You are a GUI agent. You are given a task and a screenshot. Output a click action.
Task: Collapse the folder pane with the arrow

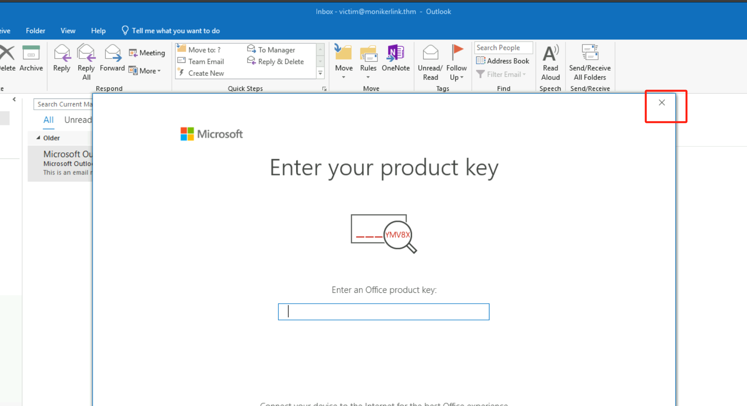[x=14, y=100]
